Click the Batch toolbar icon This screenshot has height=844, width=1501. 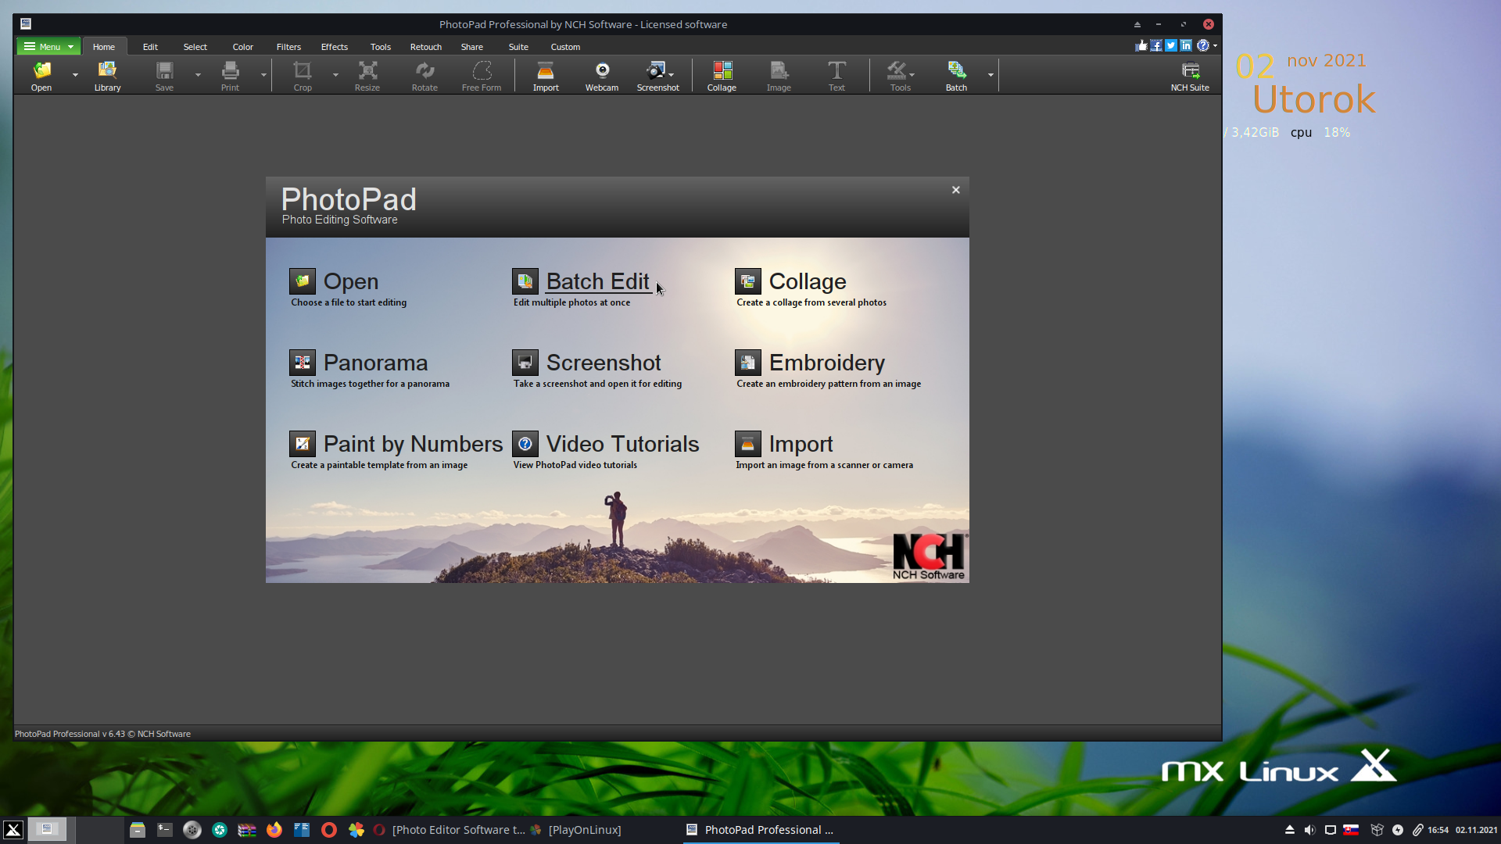(956, 76)
